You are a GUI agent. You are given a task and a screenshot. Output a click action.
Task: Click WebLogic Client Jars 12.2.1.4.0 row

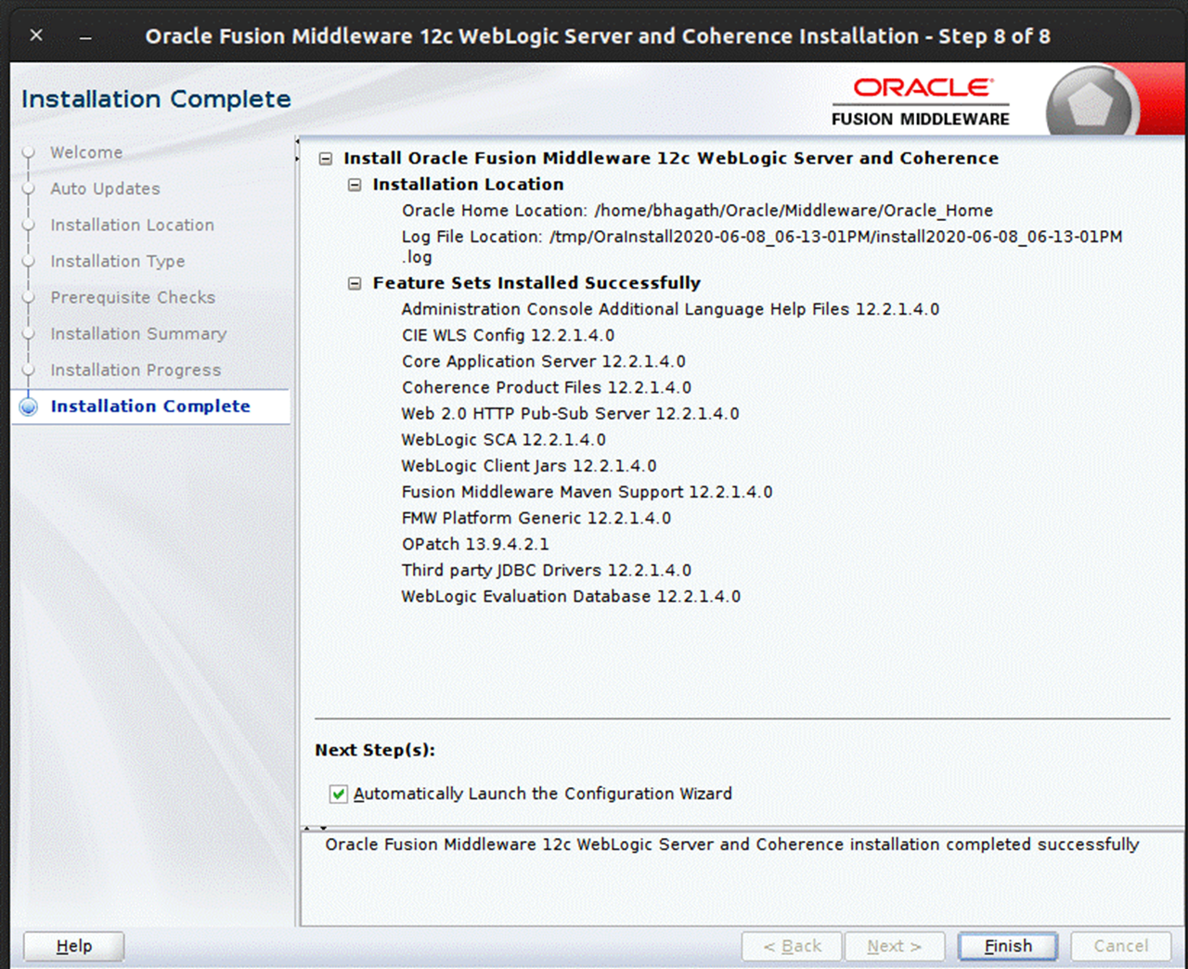pyautogui.click(x=529, y=465)
